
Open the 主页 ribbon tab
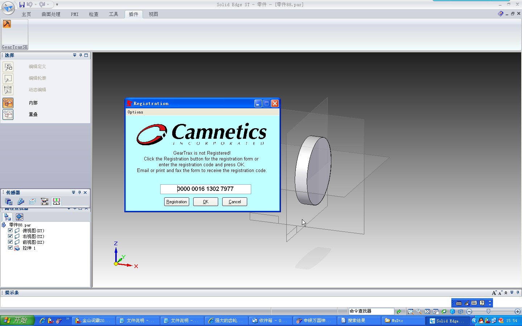point(26,14)
